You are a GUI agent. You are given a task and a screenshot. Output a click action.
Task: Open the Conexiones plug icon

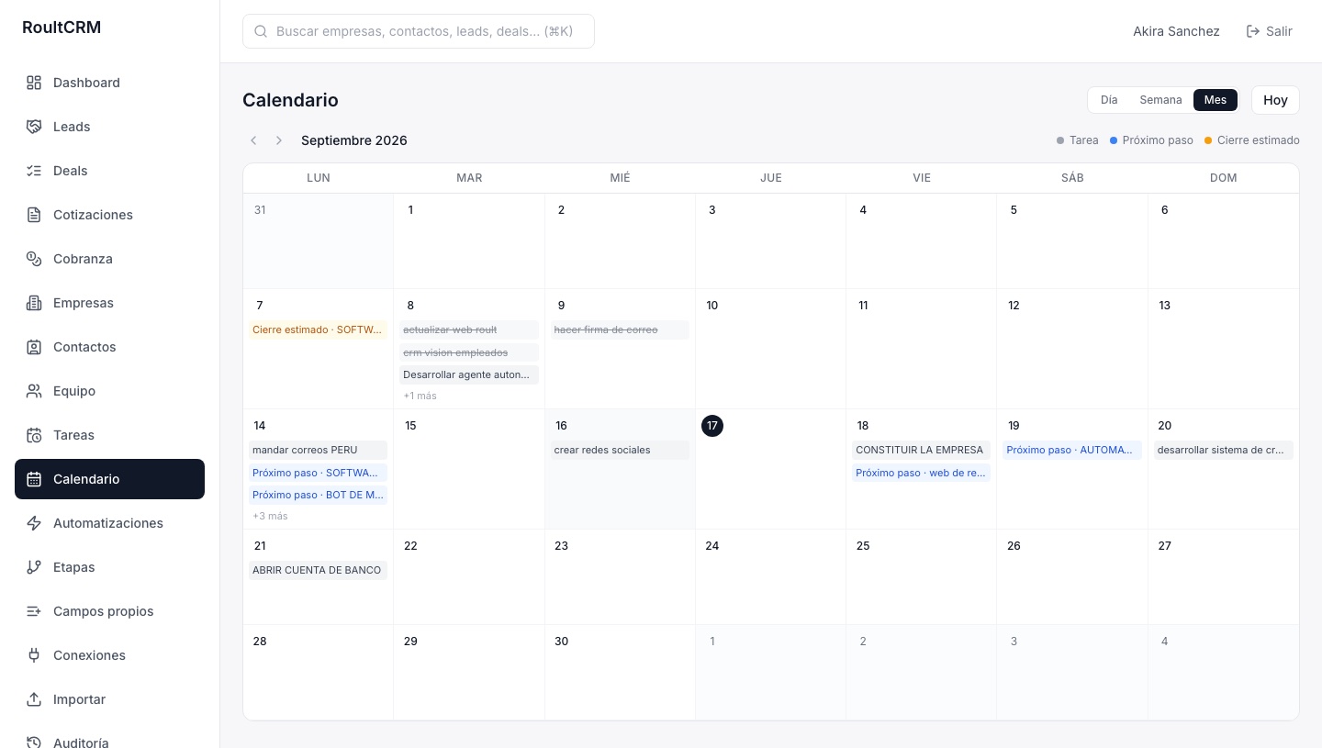pyautogui.click(x=34, y=655)
